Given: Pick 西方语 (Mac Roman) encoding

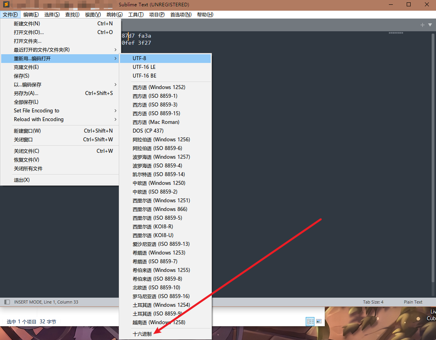Looking at the screenshot, I should pos(166,122).
